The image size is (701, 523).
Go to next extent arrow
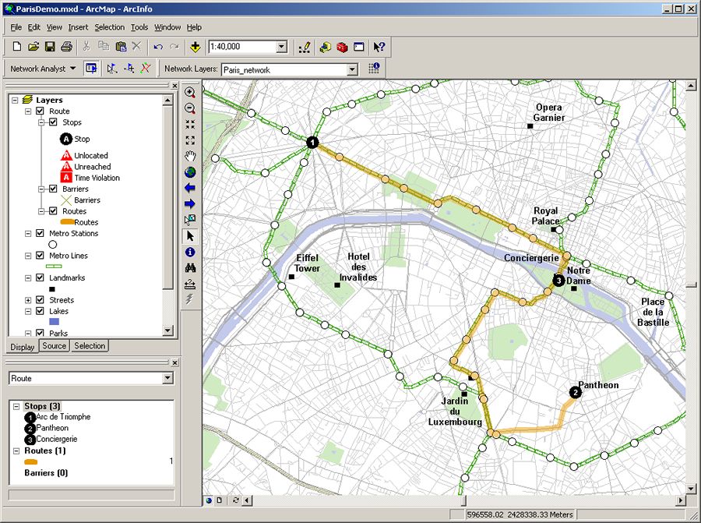pos(190,204)
